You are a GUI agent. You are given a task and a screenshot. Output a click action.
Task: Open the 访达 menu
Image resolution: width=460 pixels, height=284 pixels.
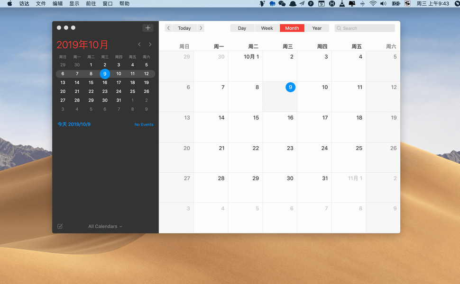pyautogui.click(x=24, y=3)
